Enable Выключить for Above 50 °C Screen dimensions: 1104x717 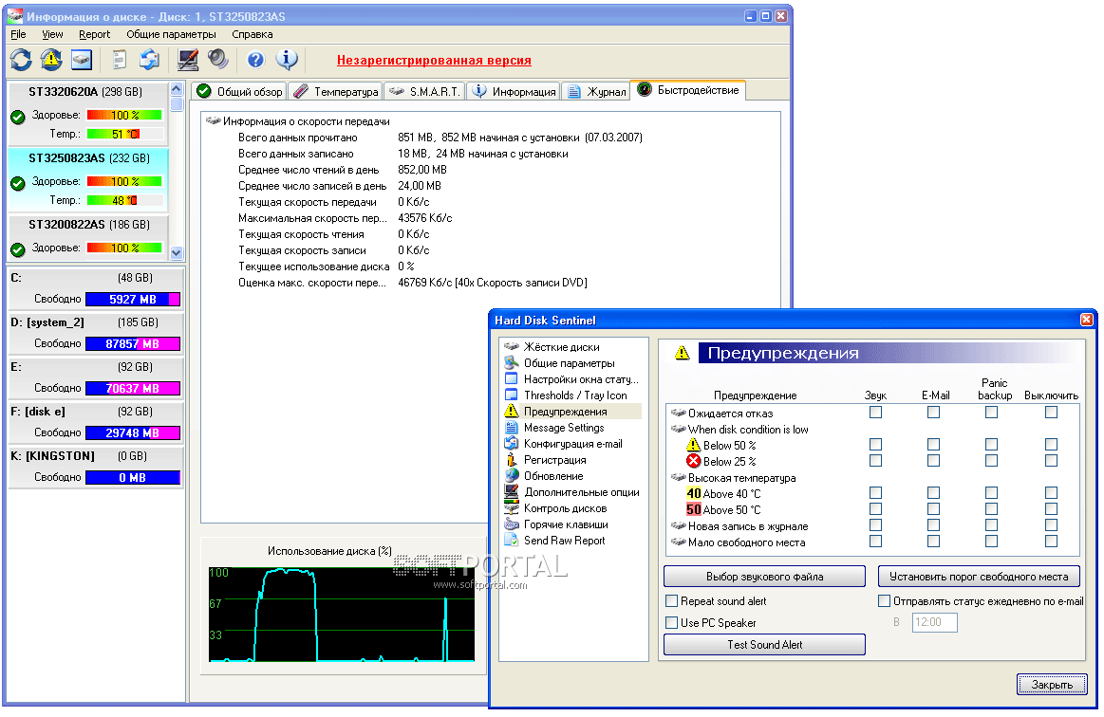(1051, 509)
